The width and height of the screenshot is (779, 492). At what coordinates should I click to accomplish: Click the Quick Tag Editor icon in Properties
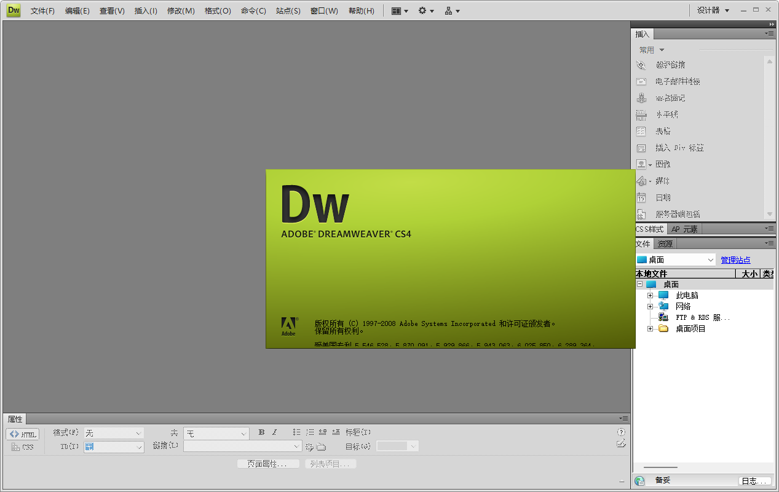point(621,444)
